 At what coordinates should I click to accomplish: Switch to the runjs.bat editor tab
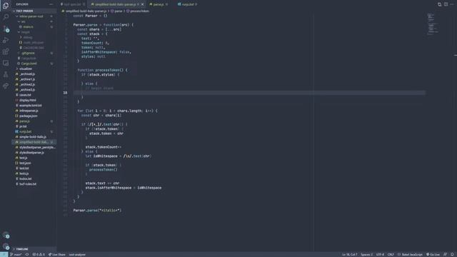coord(188,4)
